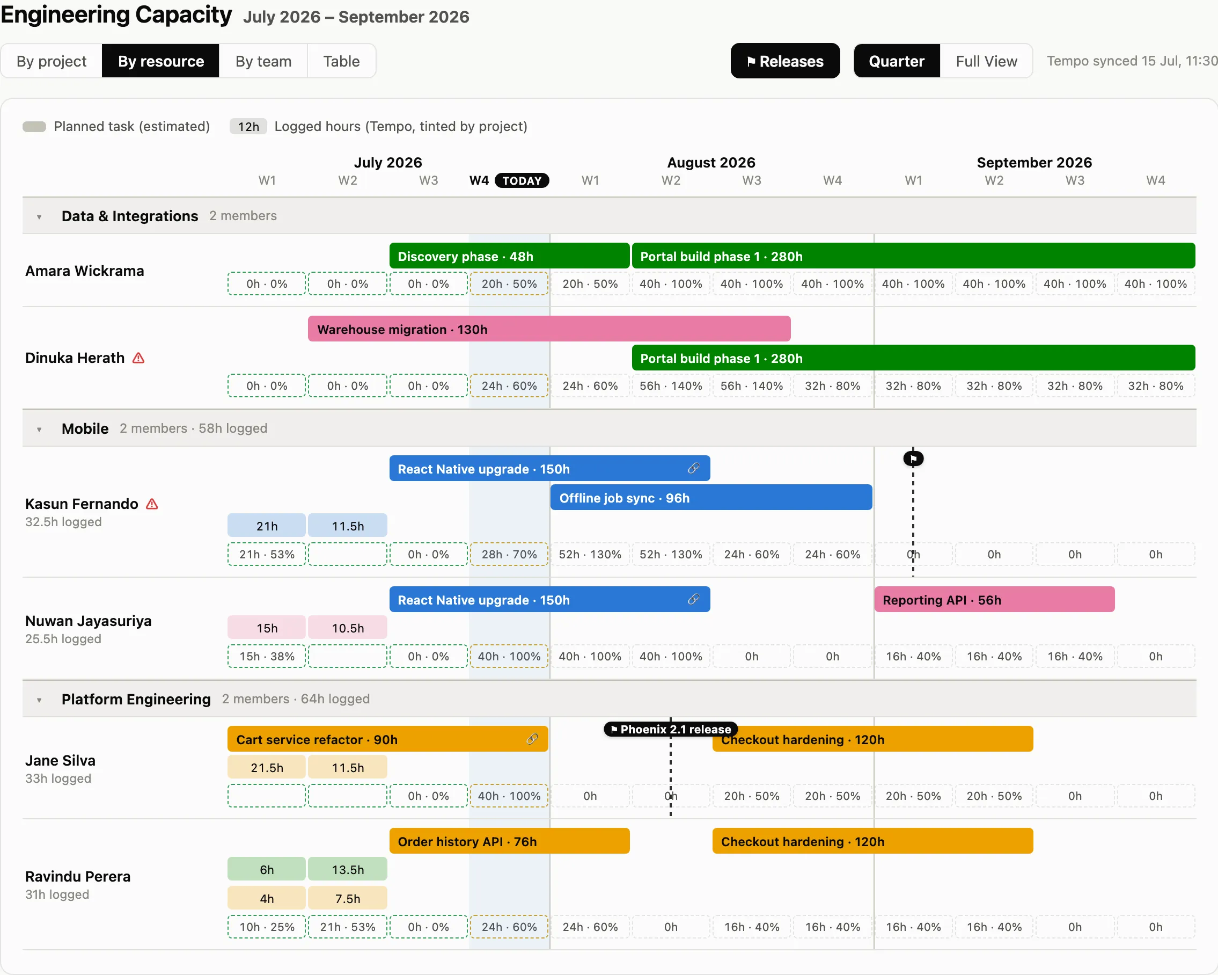Click Kasun's 28h · 70% capacity cell

(x=509, y=554)
